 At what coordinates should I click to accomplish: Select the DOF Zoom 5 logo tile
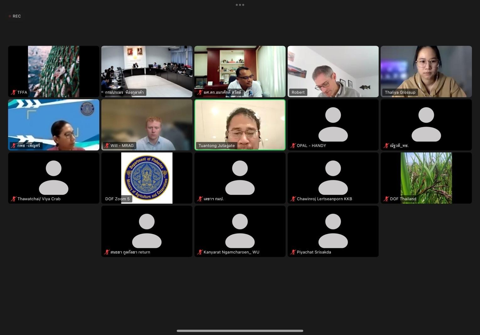(x=147, y=177)
